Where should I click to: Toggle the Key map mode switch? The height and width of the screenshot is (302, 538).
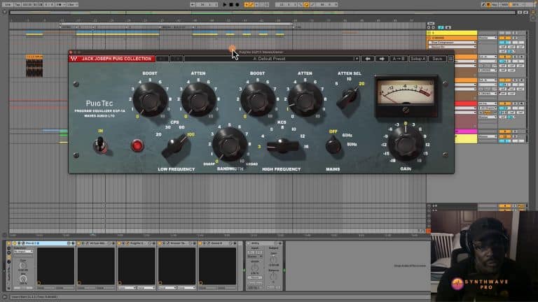tap(495, 5)
